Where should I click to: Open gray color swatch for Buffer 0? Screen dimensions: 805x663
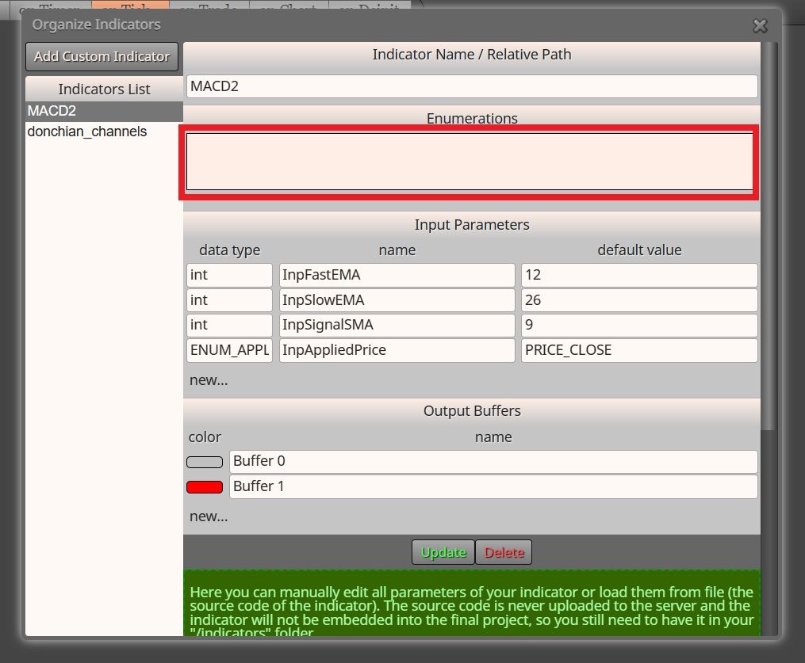click(205, 462)
